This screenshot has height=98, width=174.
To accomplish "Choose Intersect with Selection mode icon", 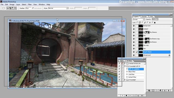I will (15, 8).
